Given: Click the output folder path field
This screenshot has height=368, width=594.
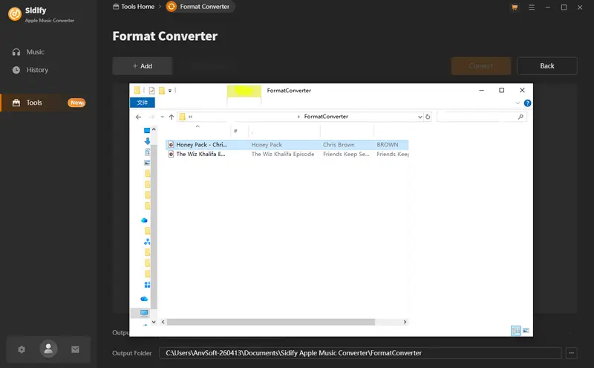Looking at the screenshot, I should tap(360, 353).
